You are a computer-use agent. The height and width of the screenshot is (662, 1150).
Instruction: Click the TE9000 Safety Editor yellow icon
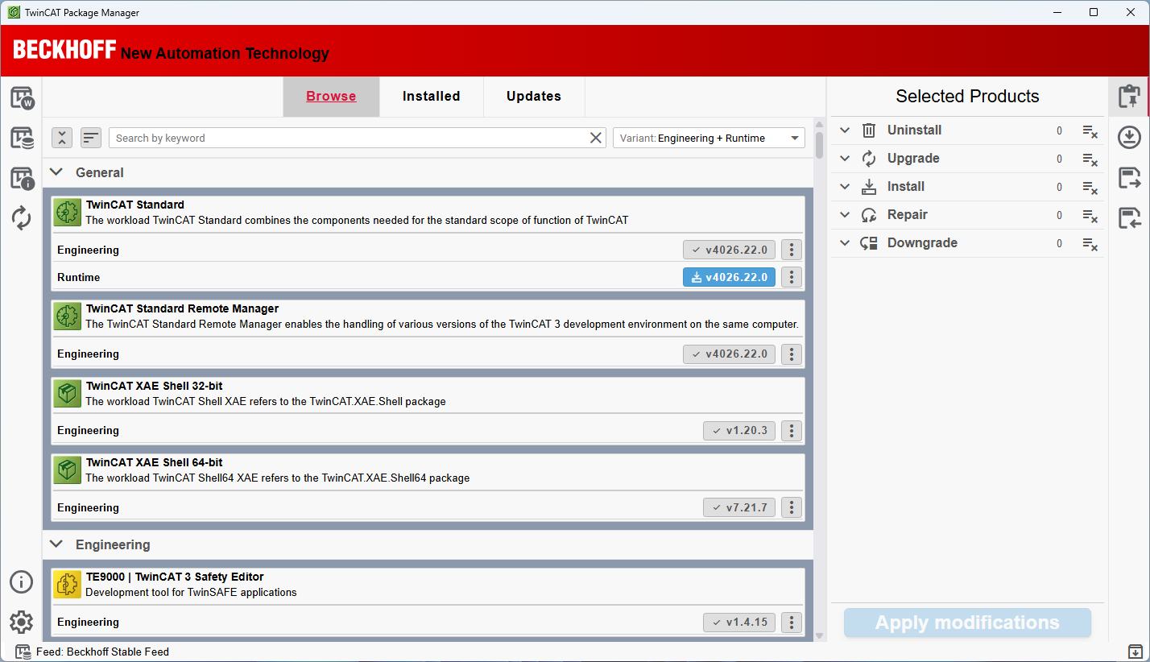click(x=68, y=585)
